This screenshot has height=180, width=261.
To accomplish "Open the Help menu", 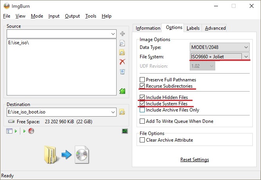I will (x=106, y=16).
